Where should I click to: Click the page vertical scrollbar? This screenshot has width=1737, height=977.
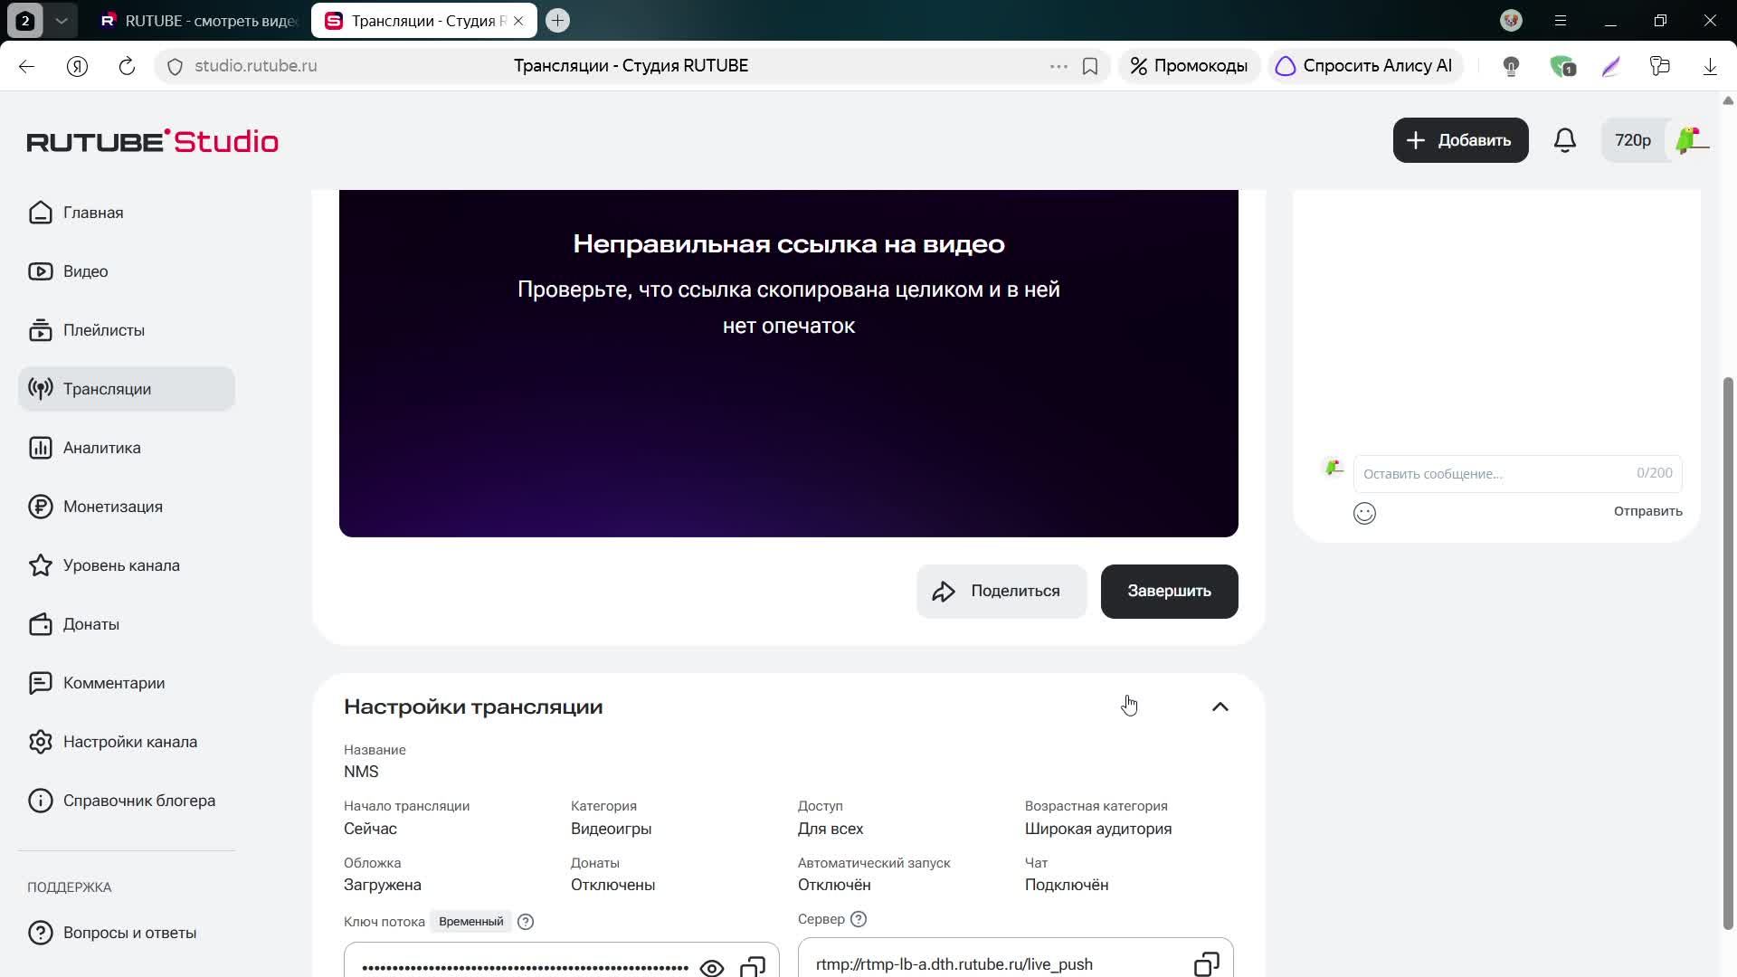pos(1728,651)
